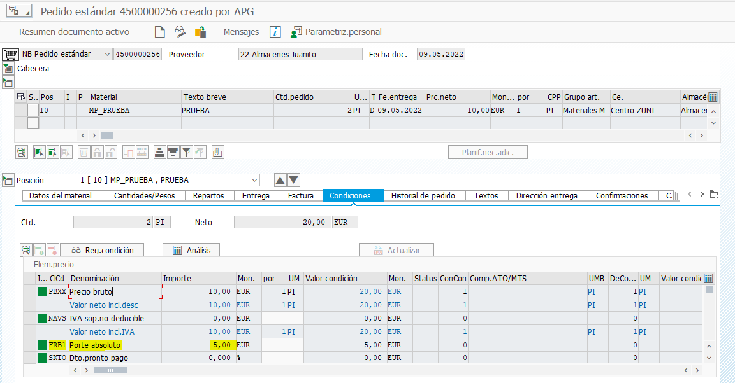Click the lock item padlock icon
The height and width of the screenshot is (383, 735).
tap(97, 152)
